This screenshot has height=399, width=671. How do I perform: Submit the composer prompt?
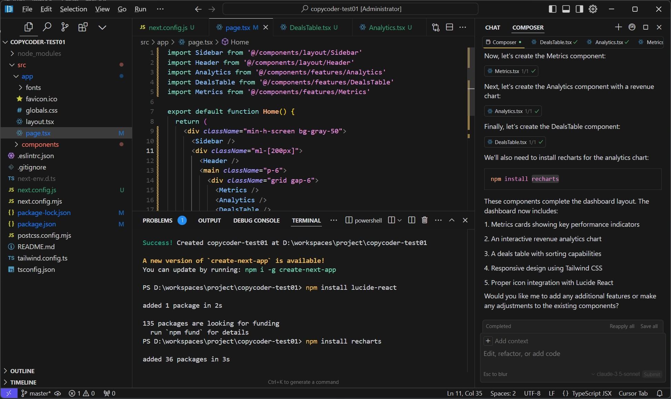[652, 374]
